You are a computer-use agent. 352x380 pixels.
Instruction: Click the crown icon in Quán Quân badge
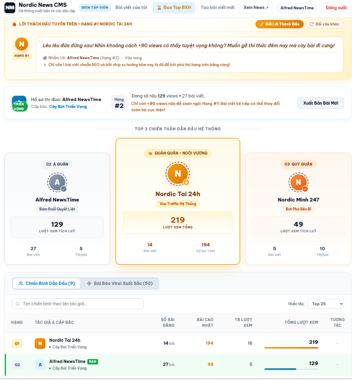150,153
